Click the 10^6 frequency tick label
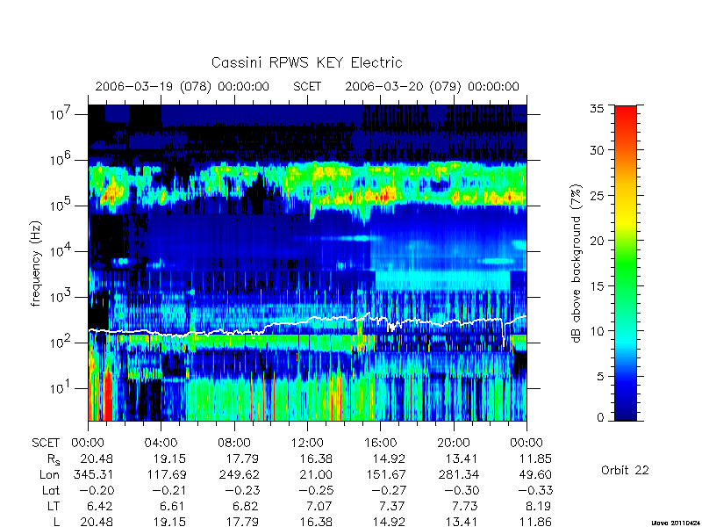Viewport: 702px width, 527px height. pos(61,159)
